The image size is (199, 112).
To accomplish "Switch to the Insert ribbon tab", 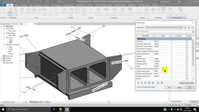I will 16,5.
